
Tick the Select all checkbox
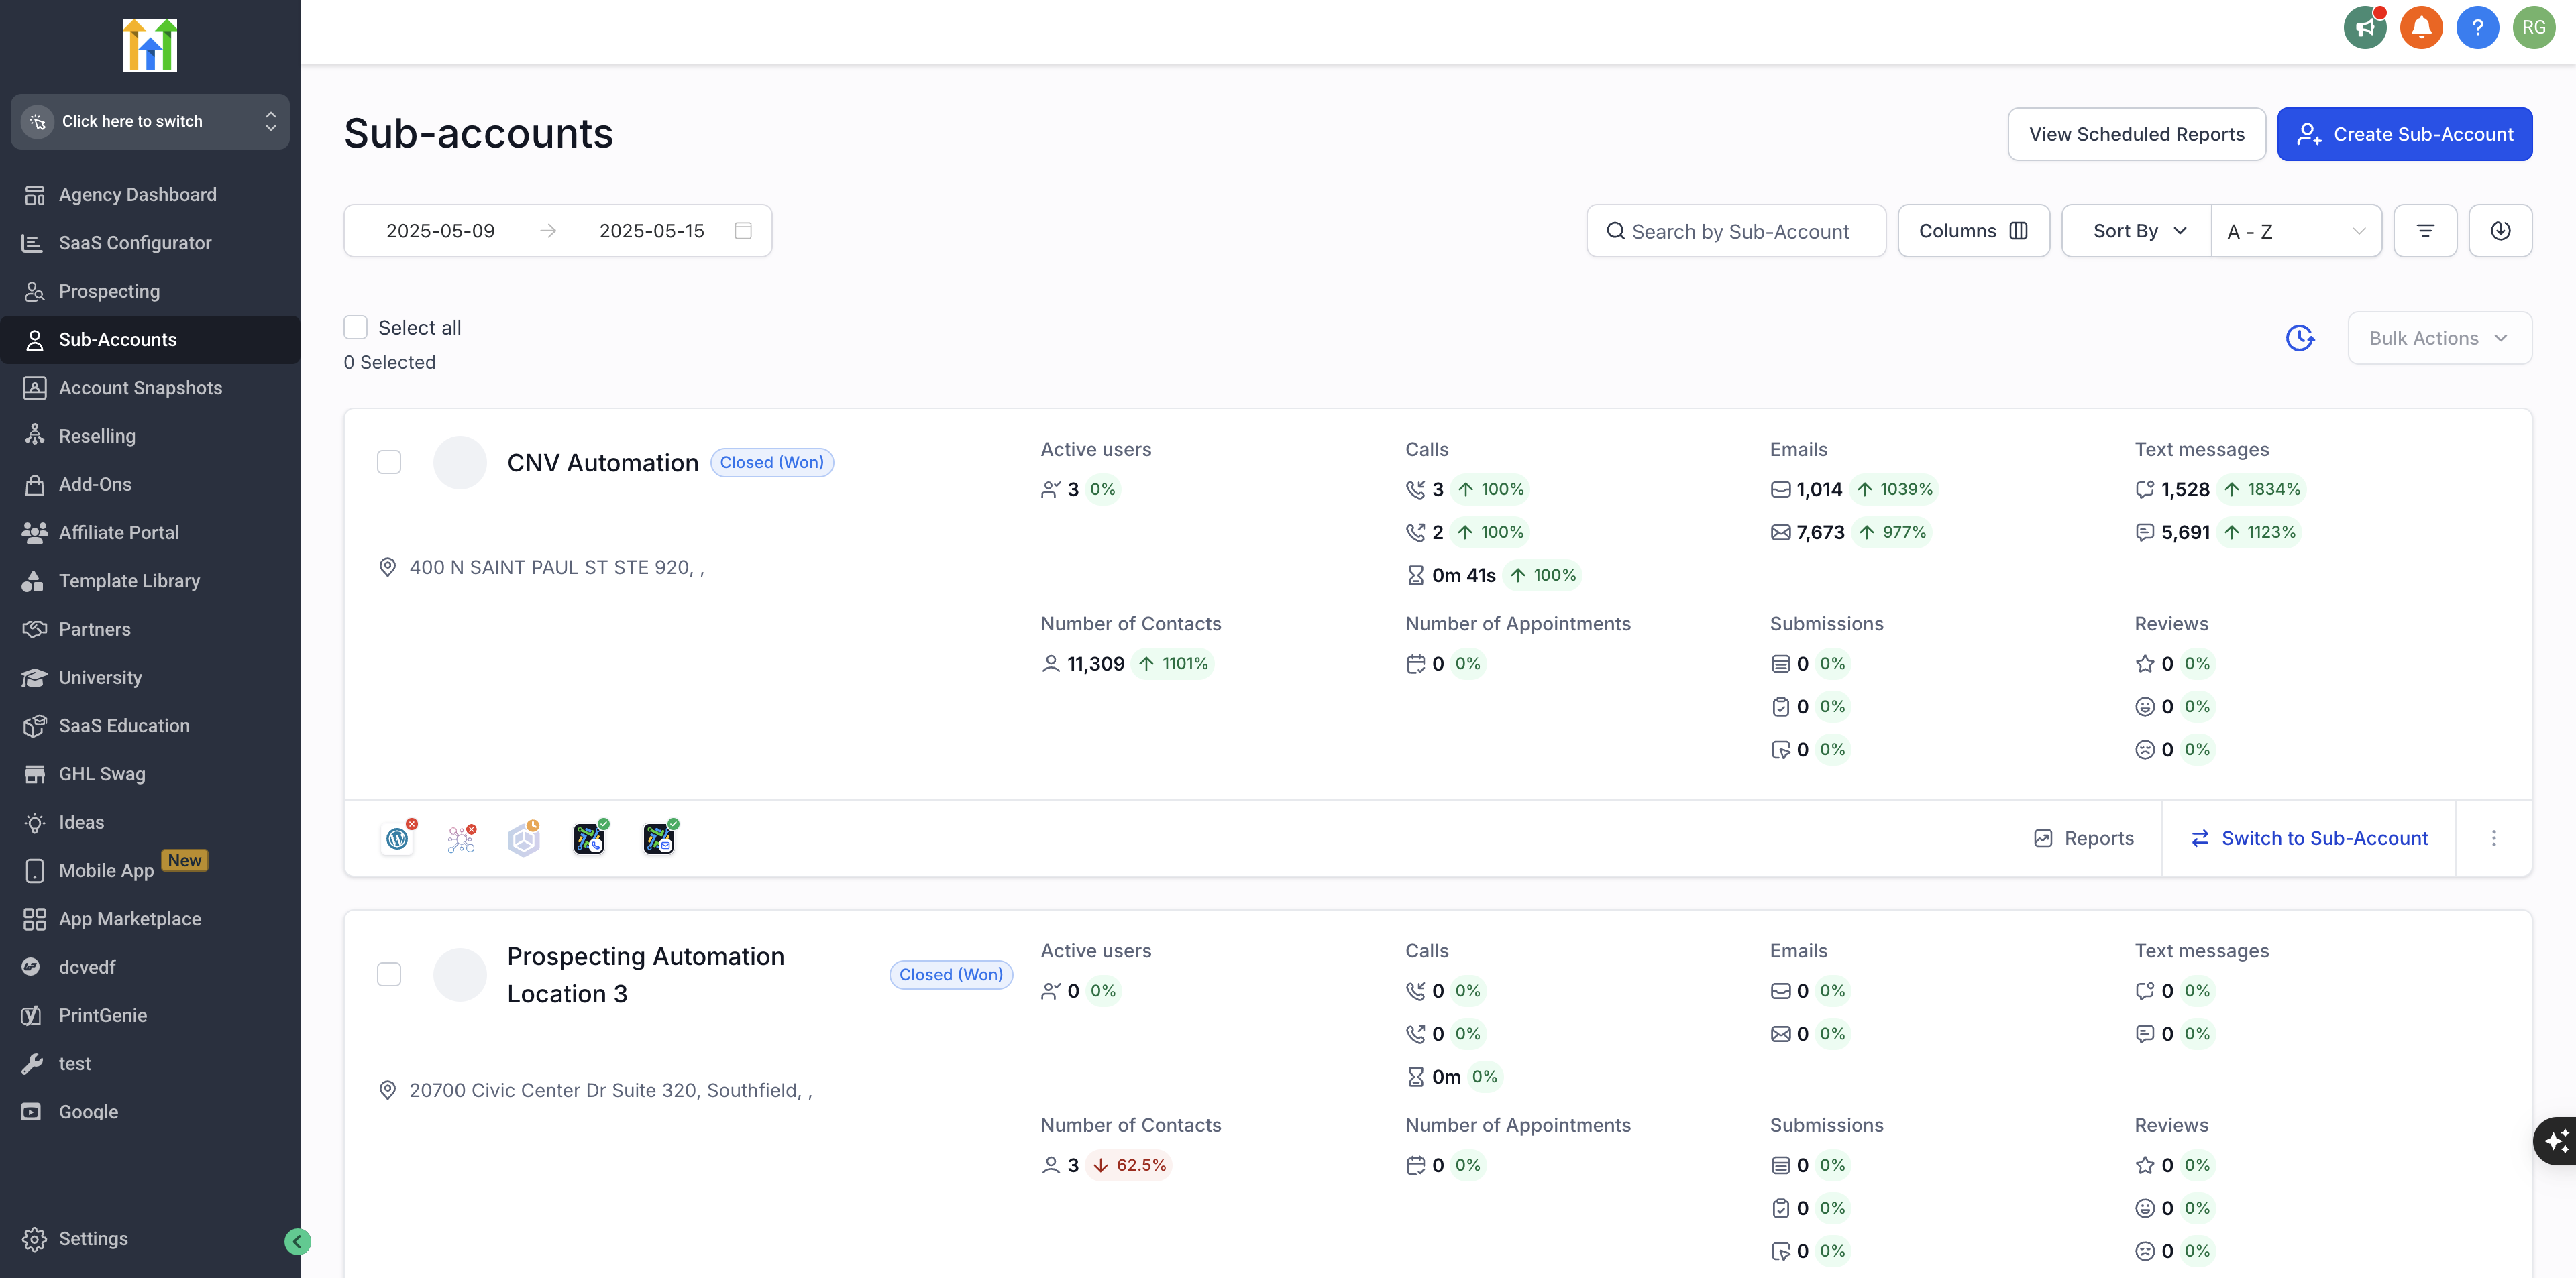point(355,328)
